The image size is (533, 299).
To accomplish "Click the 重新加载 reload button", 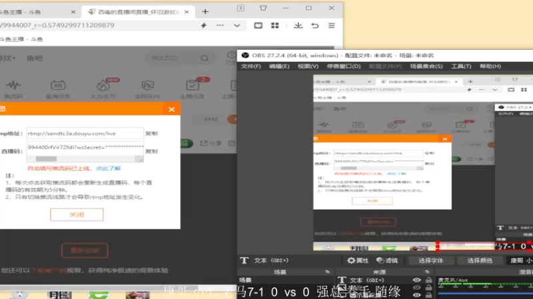I will pos(85,250).
